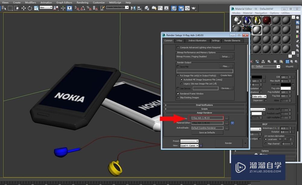Open the 01 - Default material name dropdown
Image resolution: width=302 pixels, height=185 pixels.
pos(278,66)
